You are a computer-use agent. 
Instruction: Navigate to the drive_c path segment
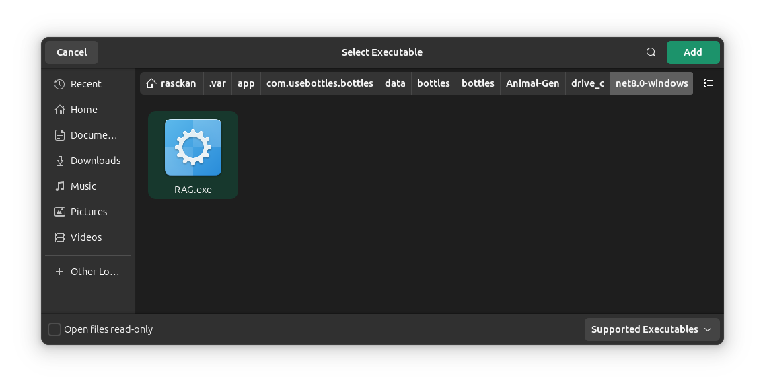pos(587,83)
